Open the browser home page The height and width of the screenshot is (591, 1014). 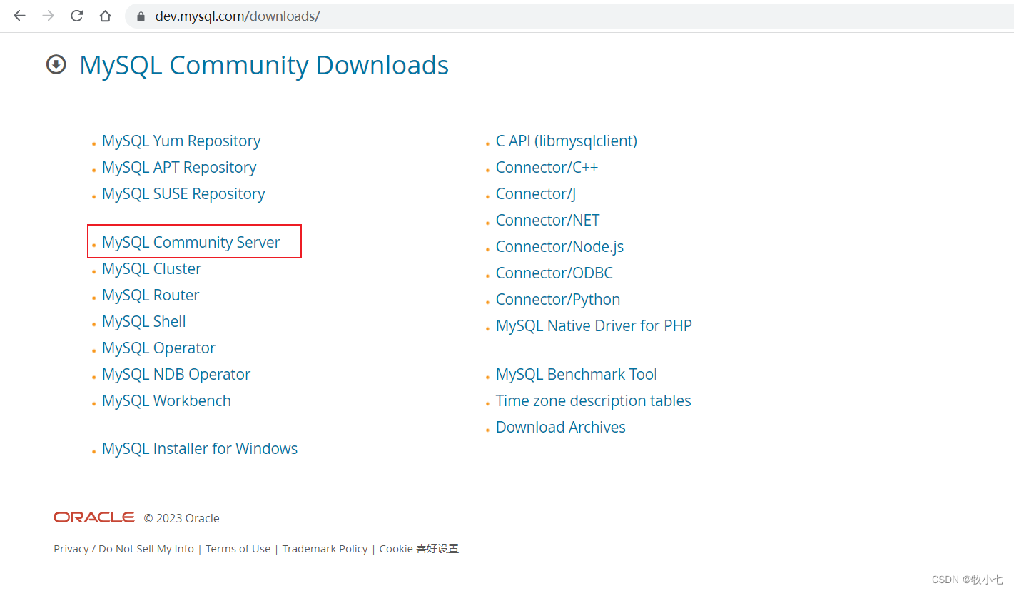coord(105,16)
